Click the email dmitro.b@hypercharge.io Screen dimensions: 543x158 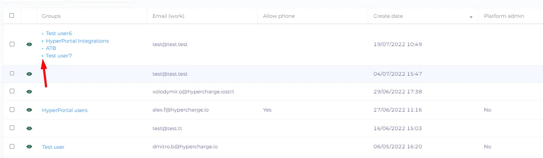click(185, 147)
